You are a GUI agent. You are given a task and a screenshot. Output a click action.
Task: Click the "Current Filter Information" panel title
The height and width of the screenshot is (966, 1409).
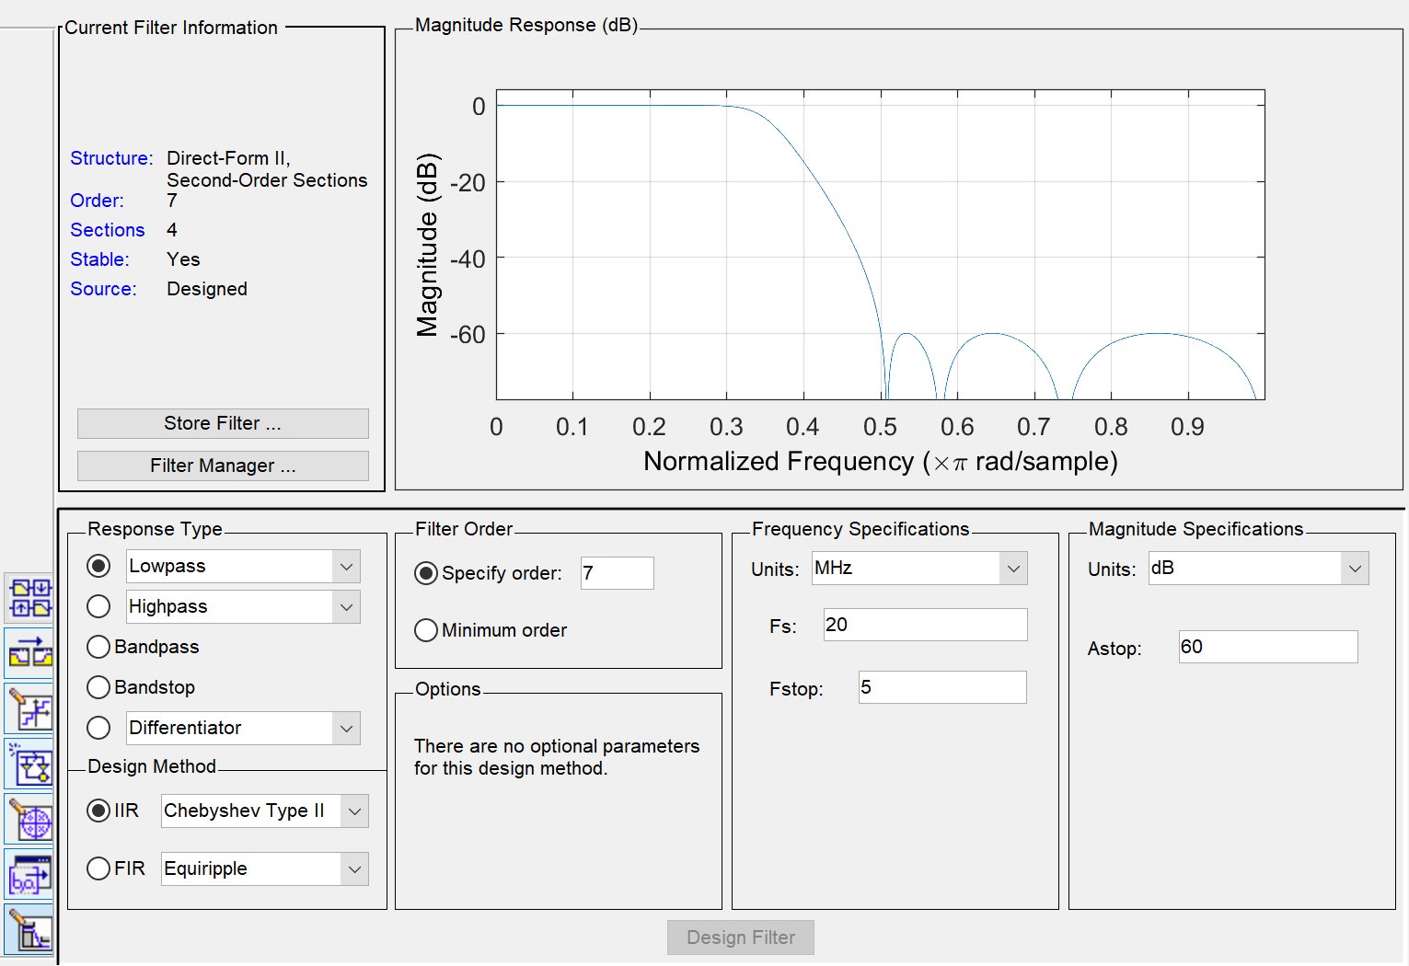click(x=171, y=28)
